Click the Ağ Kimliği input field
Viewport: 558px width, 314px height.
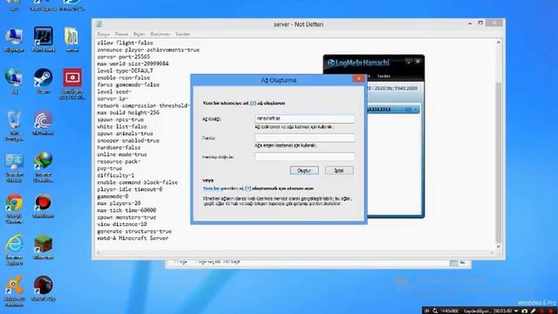click(x=304, y=119)
